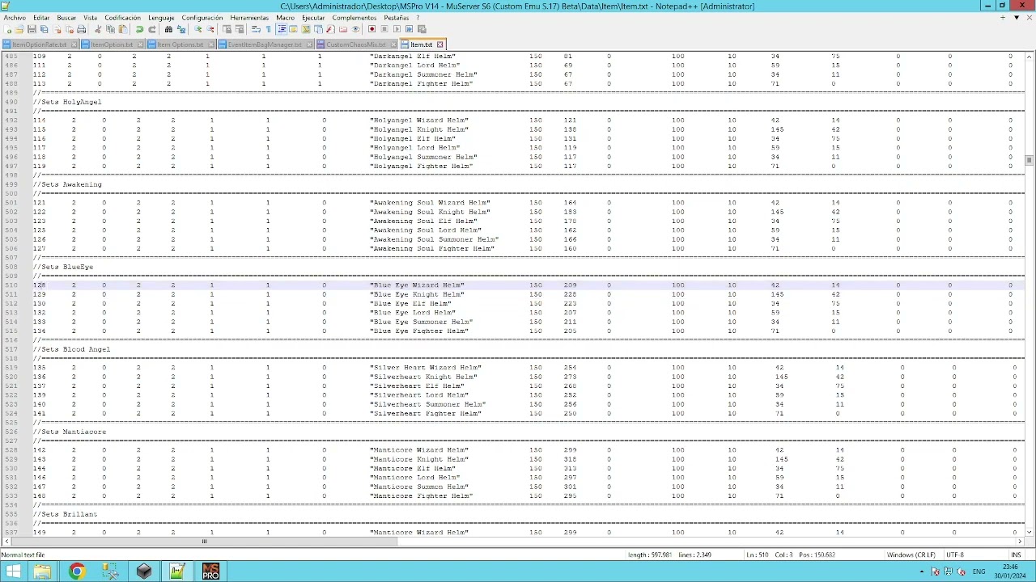Click the Copy toolbar icon
The width and height of the screenshot is (1036, 582).
[x=110, y=29]
